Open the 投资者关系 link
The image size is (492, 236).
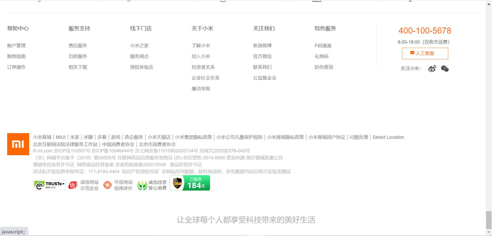pyautogui.click(x=203, y=67)
